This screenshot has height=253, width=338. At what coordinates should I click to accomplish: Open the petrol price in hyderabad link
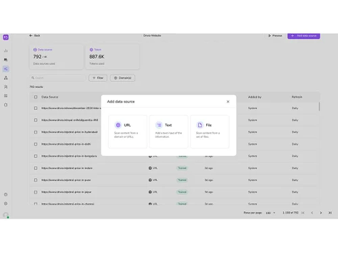click(x=70, y=132)
